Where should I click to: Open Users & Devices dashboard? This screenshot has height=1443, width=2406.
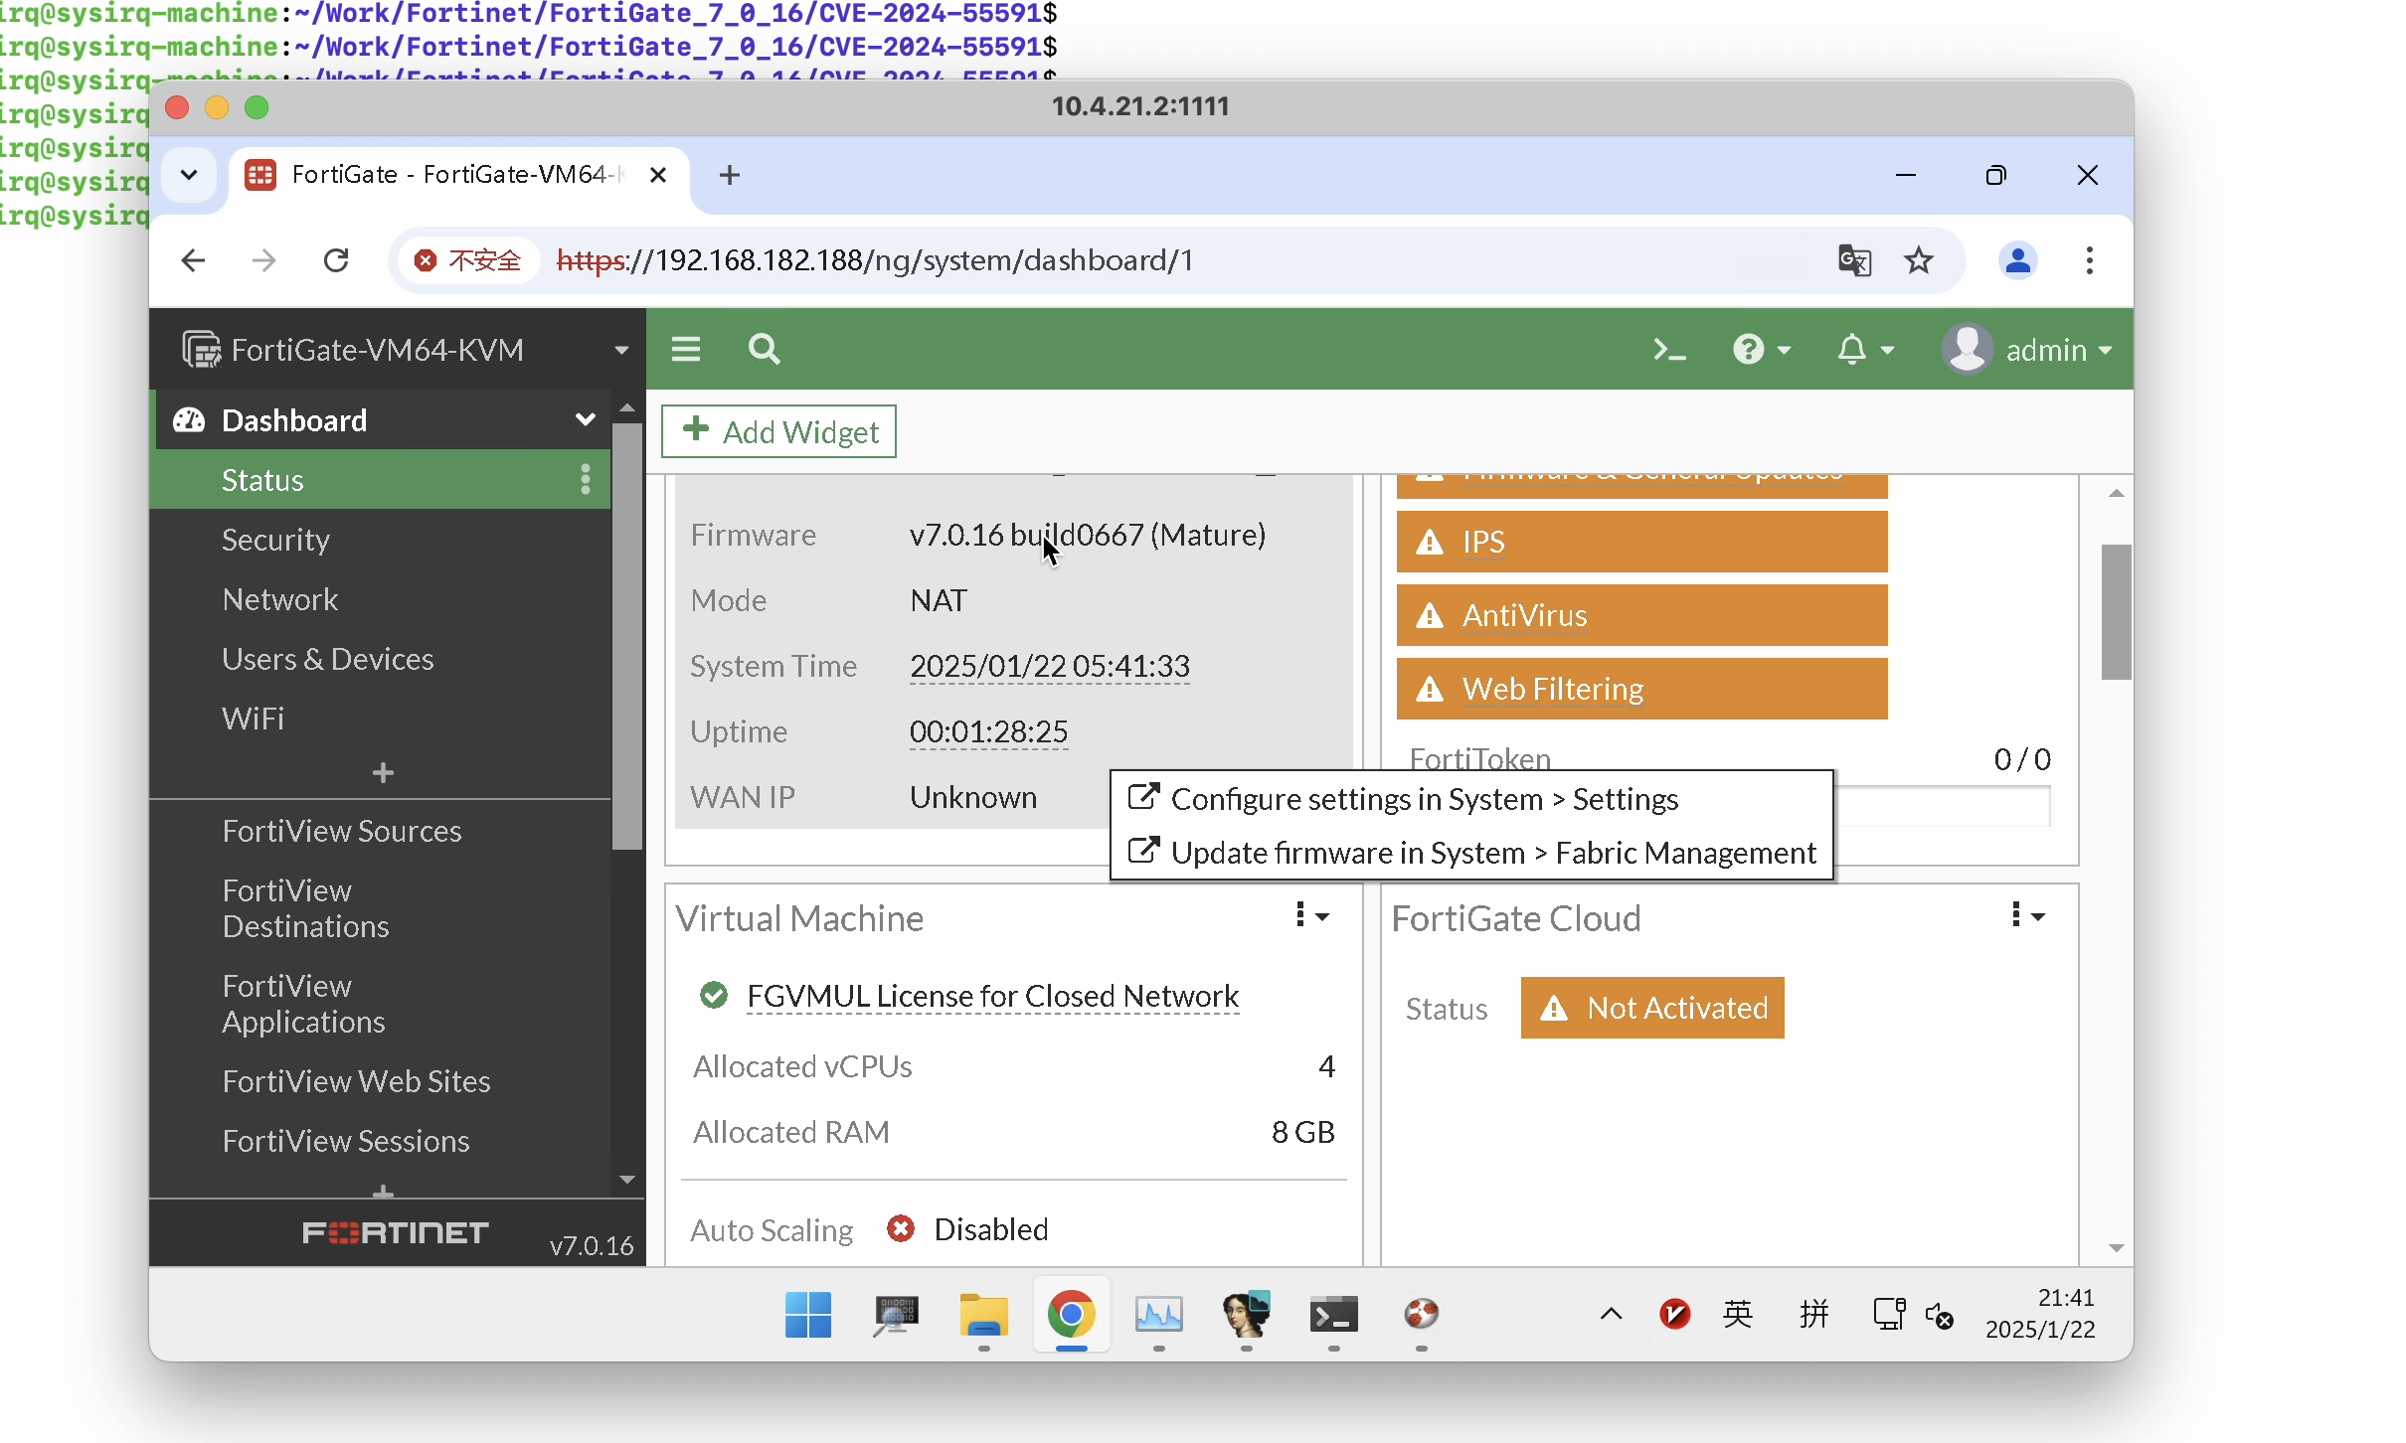point(328,659)
